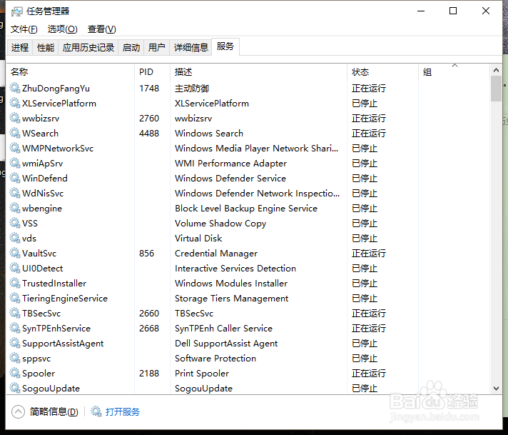
Task: Select the 'Volume Shadow Copy' description
Action: tap(220, 223)
